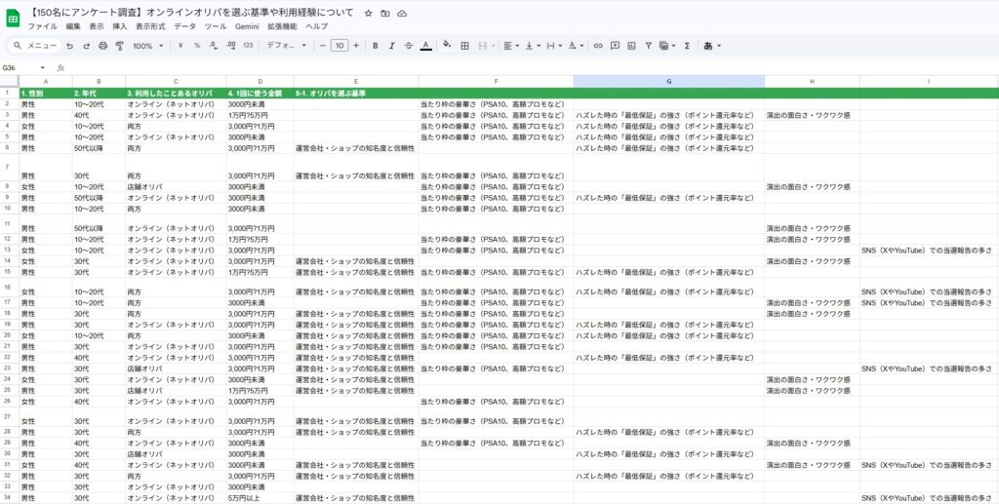Select column G header
Viewport: 999px width, 504px height.
tap(669, 82)
